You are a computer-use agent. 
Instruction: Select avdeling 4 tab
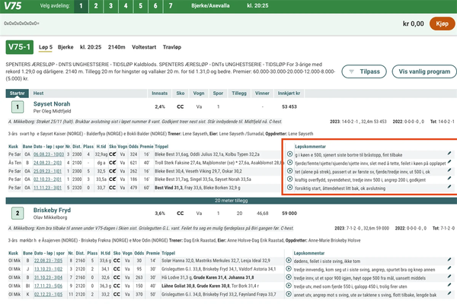coord(126,6)
